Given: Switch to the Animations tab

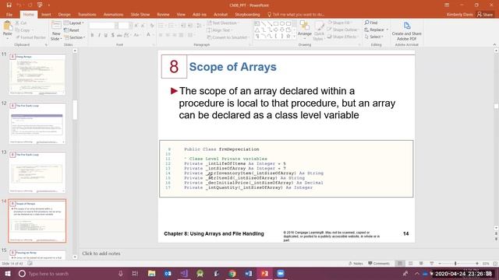Looking at the screenshot, I should [x=113, y=15].
